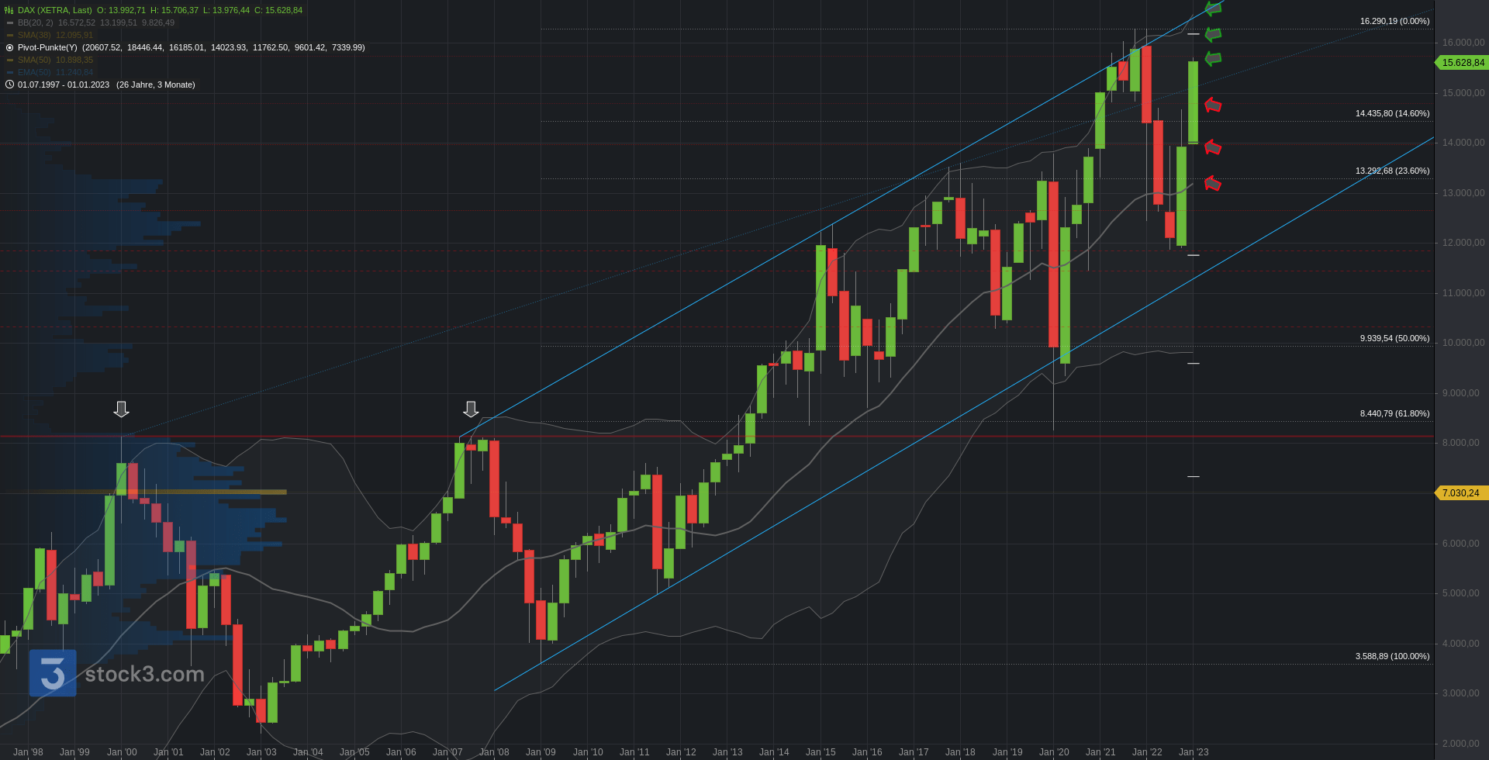Click the Jan '20 time axis label

pos(1054,751)
